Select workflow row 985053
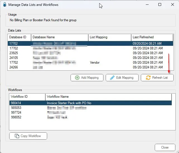179x153 pixels. pyautogui.click(x=91, y=108)
